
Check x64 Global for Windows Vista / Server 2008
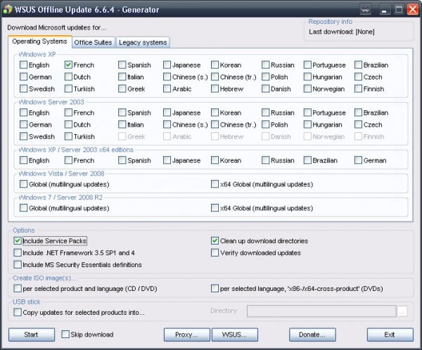(215, 184)
